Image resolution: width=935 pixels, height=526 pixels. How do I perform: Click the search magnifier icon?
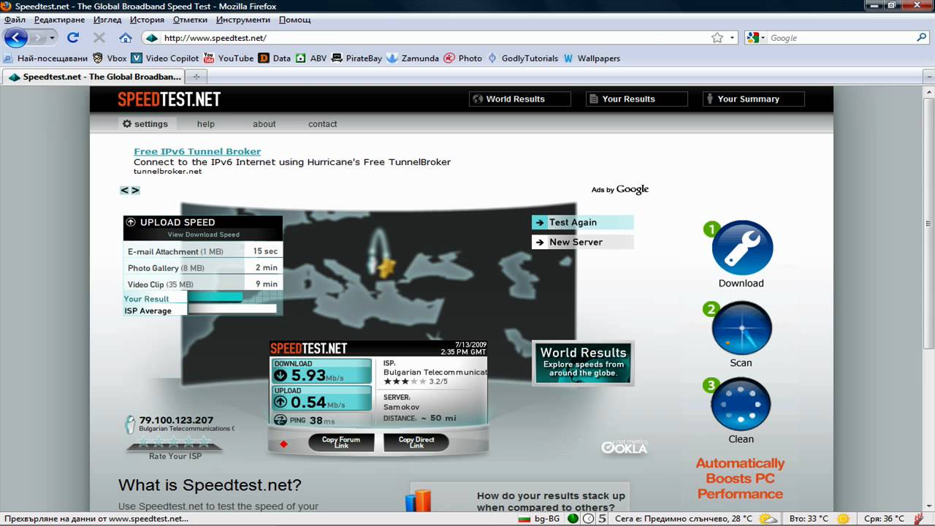coord(922,38)
